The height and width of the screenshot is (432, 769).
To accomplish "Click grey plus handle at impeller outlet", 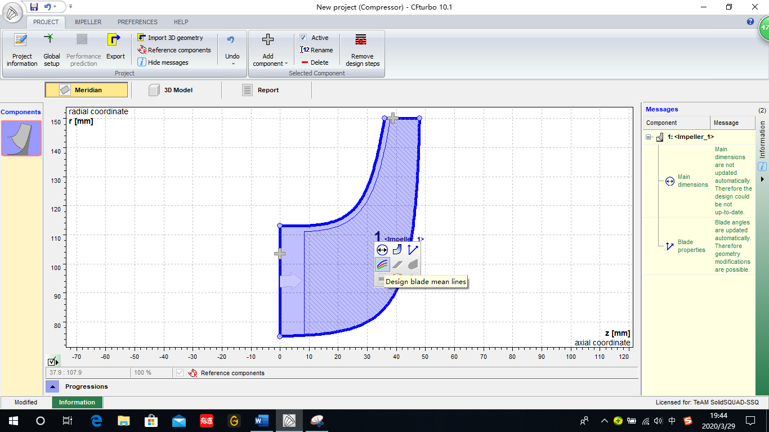I will click(x=393, y=118).
